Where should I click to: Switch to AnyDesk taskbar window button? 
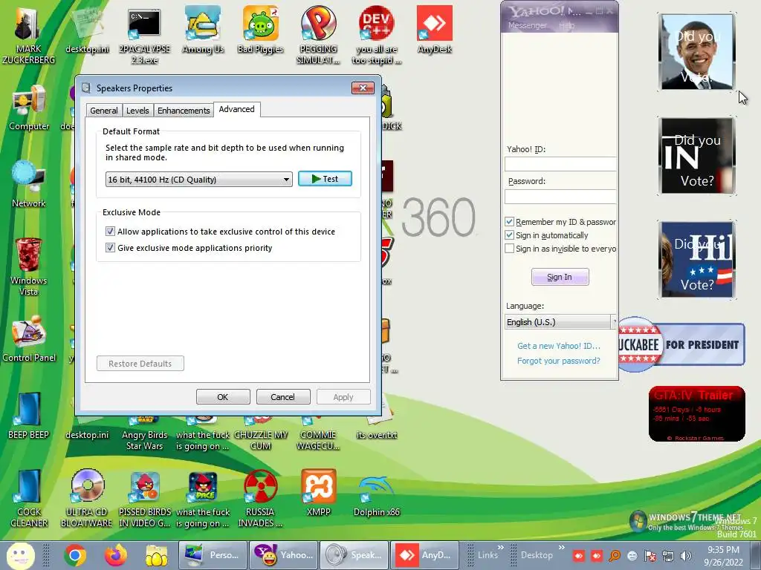424,555
